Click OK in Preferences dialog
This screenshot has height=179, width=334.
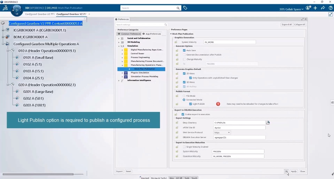[286, 171]
